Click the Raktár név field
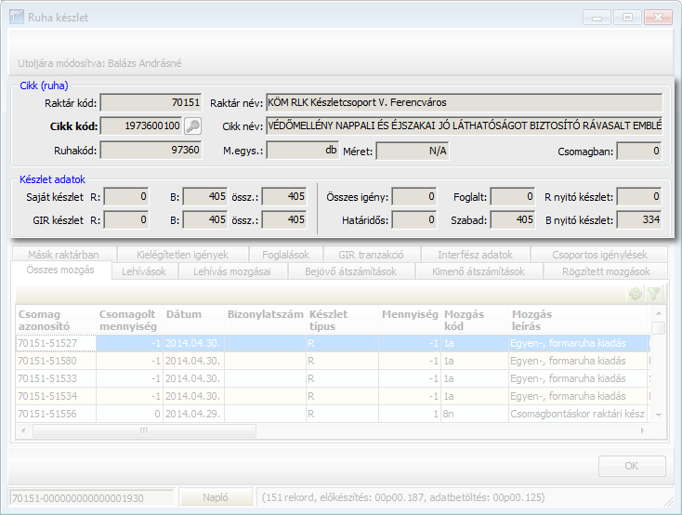This screenshot has width=682, height=515. pos(464,103)
